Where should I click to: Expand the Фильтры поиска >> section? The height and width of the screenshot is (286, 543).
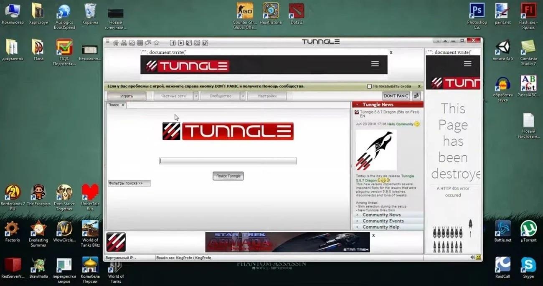pyautogui.click(x=129, y=183)
